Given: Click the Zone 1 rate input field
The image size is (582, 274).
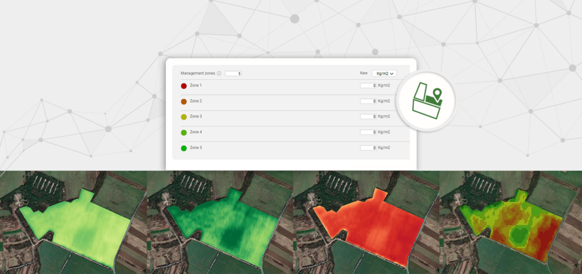Looking at the screenshot, I should [x=368, y=86].
